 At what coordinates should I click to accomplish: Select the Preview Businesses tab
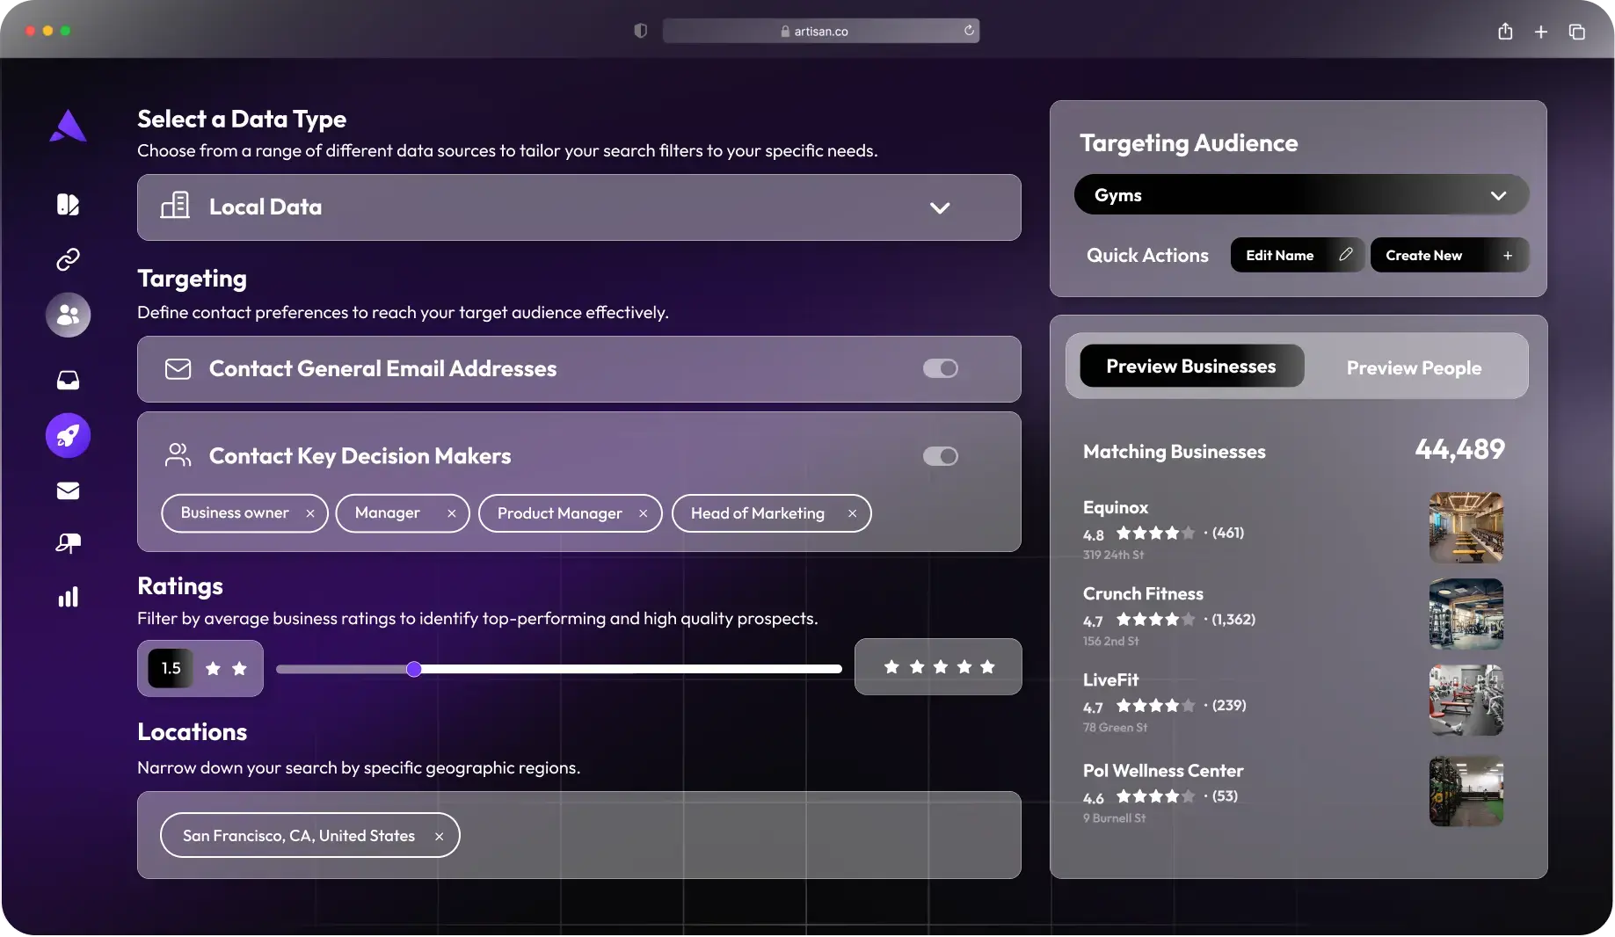tap(1190, 366)
